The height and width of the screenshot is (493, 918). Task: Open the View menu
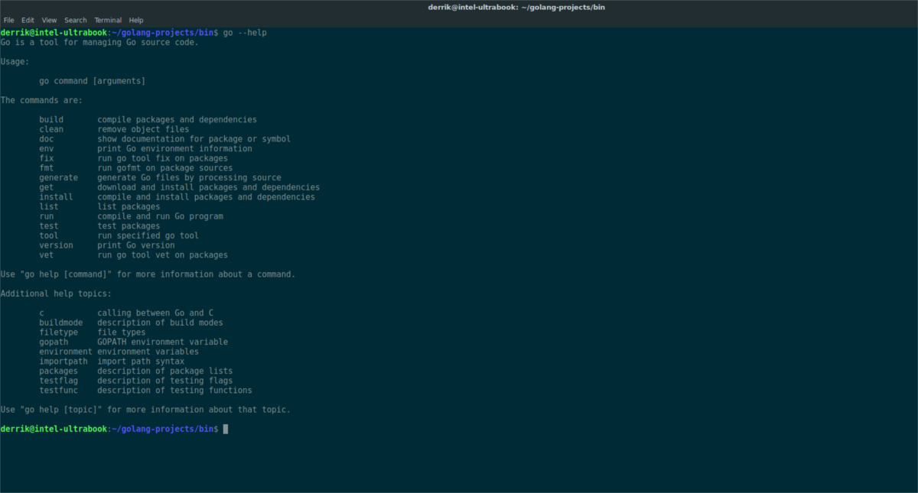click(x=50, y=20)
